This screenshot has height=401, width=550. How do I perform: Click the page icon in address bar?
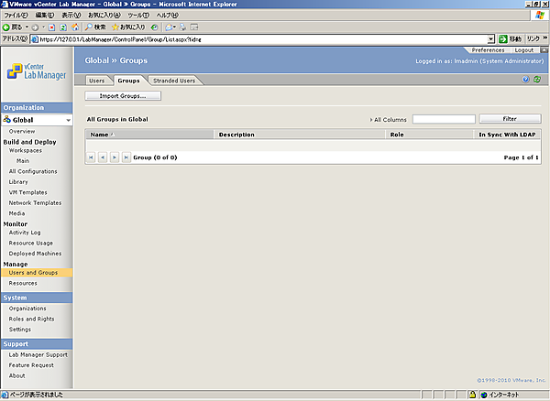(35, 39)
